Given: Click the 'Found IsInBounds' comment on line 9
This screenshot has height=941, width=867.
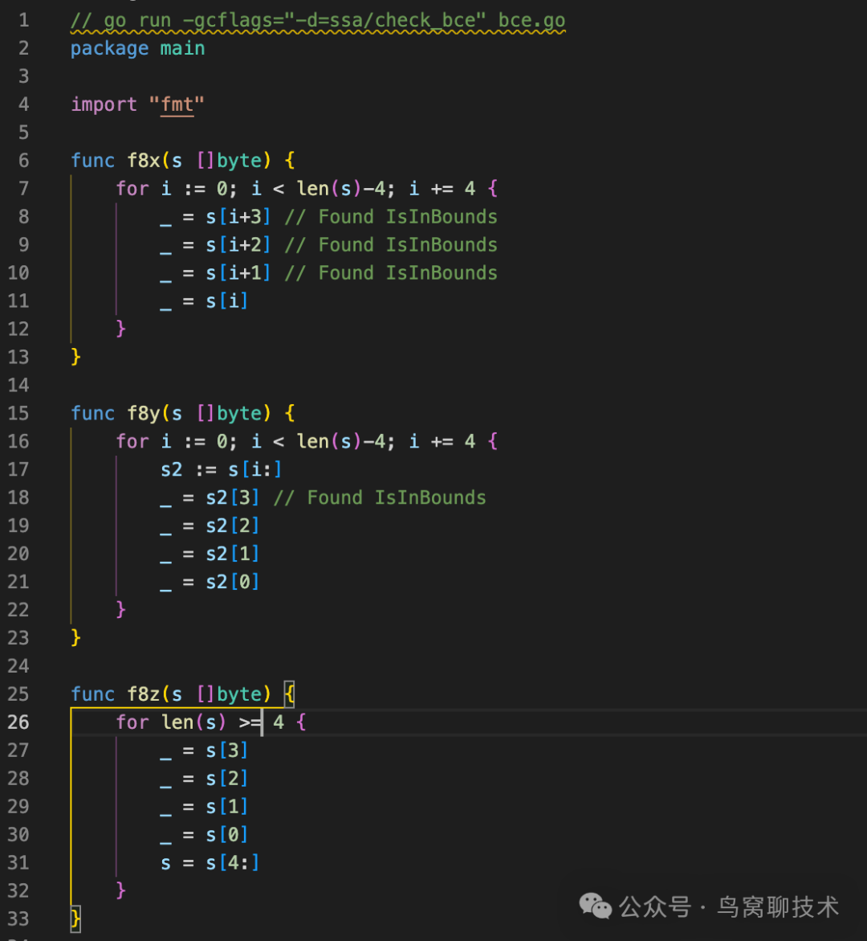Looking at the screenshot, I should (x=390, y=245).
